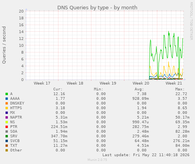Image resolution: width=195 pixels, height=164 pixels.
Task: Click the 'Max:' column header
Action: pos(180,89)
